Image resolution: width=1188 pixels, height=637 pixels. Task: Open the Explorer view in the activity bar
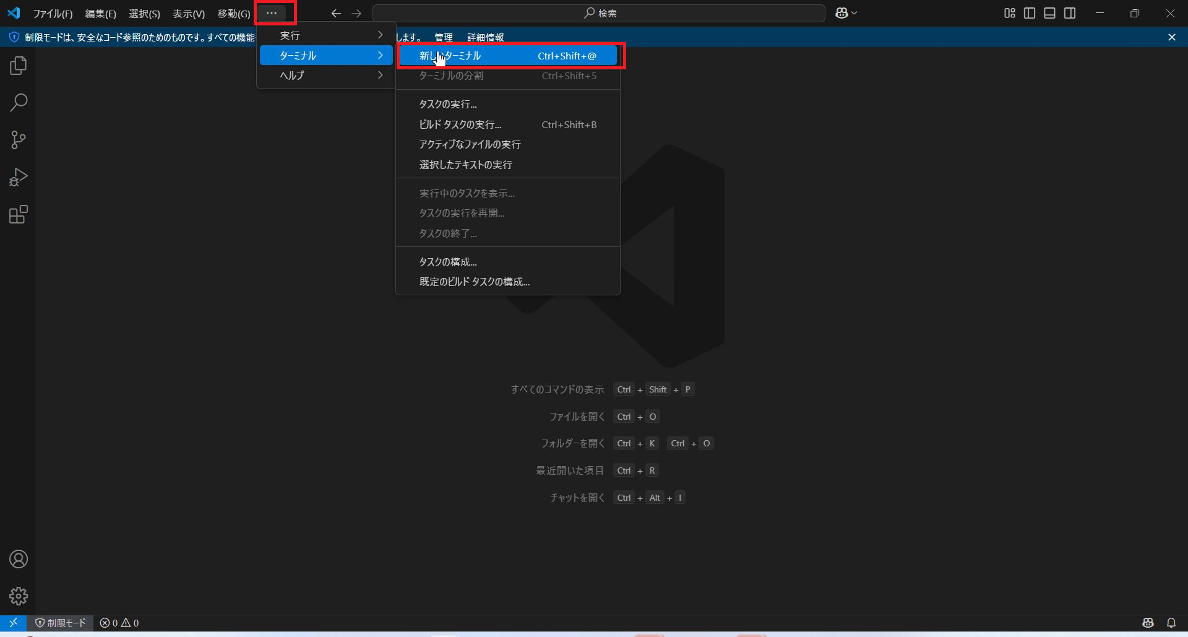coord(18,65)
